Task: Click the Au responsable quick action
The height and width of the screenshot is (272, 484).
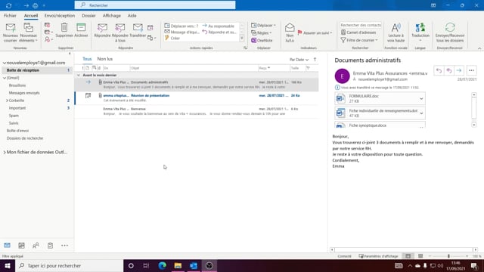Action: (219, 26)
